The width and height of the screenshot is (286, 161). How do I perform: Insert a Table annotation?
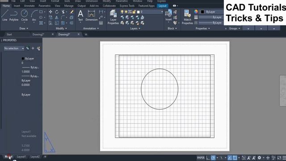101,23
